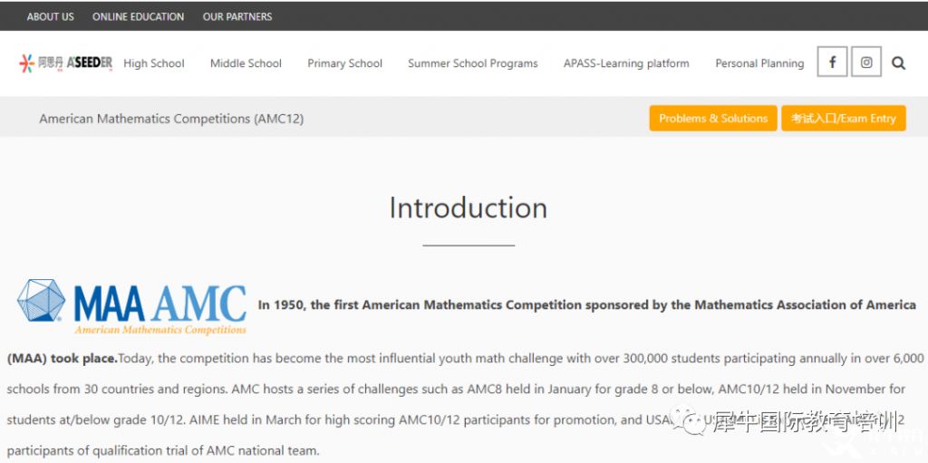
Task: Click the Introduction heading
Action: point(469,207)
